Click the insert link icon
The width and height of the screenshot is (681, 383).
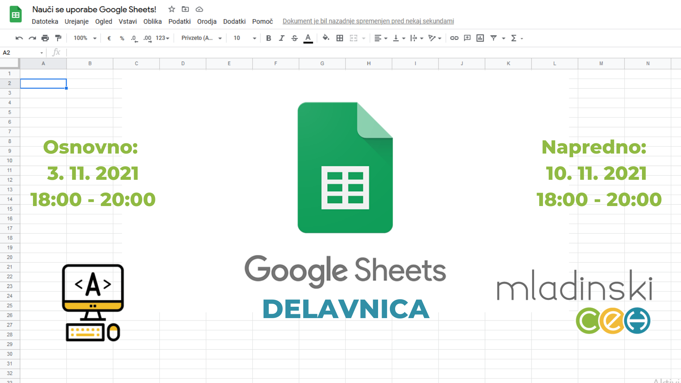click(454, 38)
